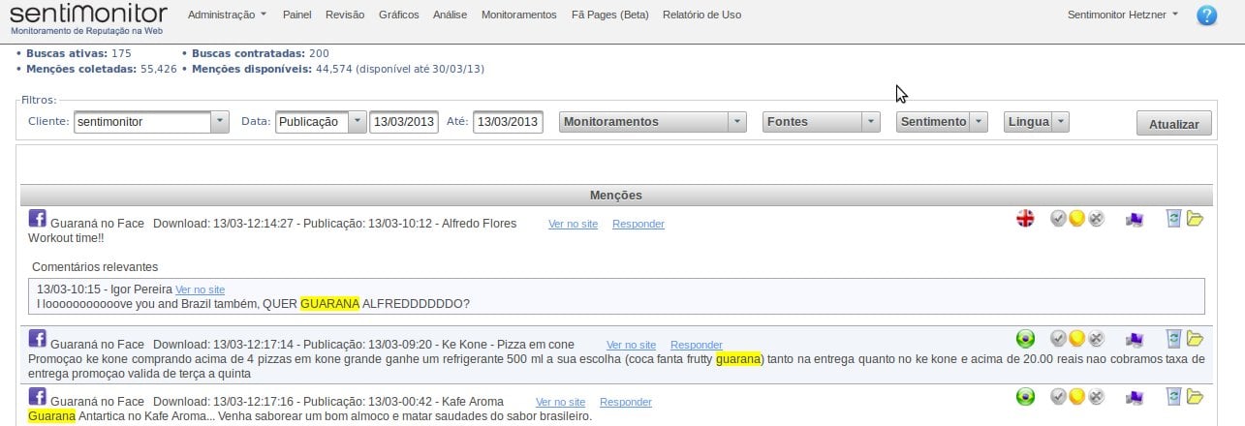Open folder icon on Alfredo Flores mention
This screenshot has height=426, width=1245.
coord(1195,219)
